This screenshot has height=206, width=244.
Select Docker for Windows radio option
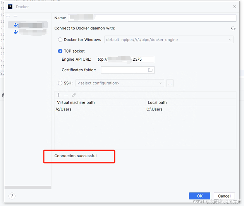click(60, 40)
